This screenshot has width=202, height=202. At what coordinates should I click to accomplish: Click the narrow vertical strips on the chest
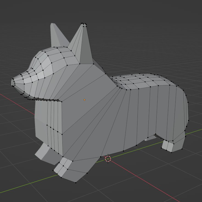click(54, 124)
